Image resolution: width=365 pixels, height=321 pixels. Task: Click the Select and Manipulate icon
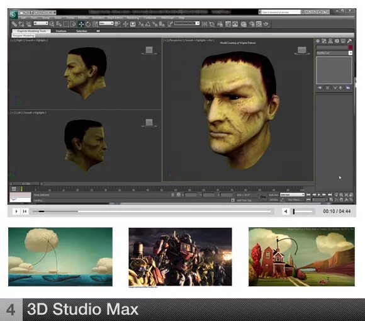pyautogui.click(x=125, y=24)
